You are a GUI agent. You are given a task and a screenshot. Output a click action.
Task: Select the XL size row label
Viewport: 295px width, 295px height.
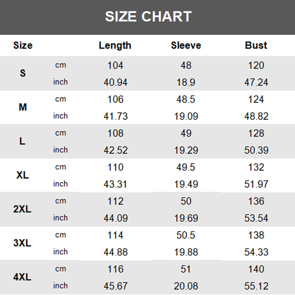point(23,175)
